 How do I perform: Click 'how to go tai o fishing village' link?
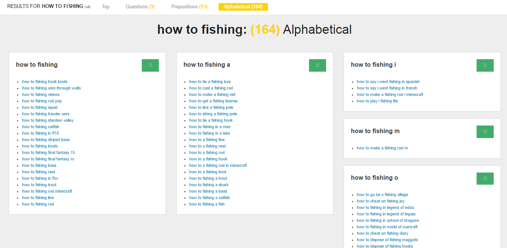tap(383, 195)
